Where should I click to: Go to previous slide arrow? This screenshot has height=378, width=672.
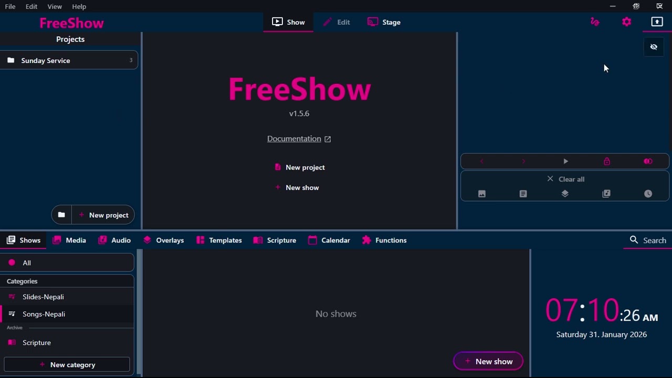click(481, 161)
